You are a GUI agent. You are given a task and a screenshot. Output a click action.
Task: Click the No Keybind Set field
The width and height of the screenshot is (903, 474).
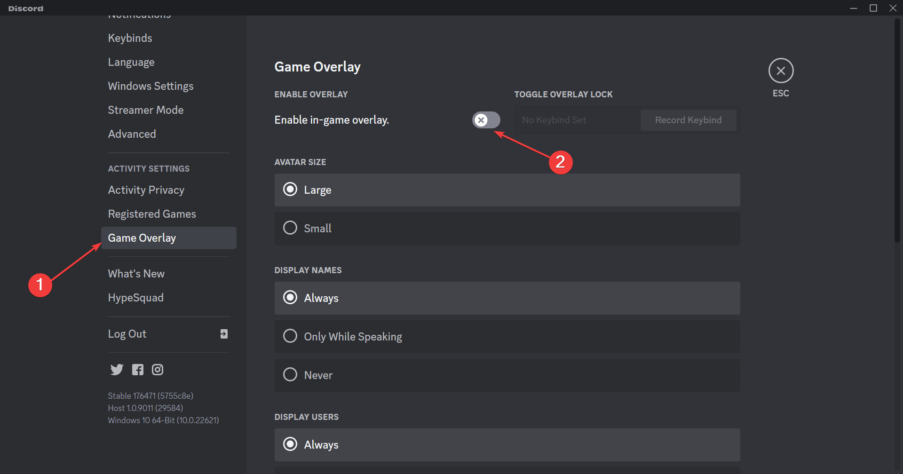577,120
